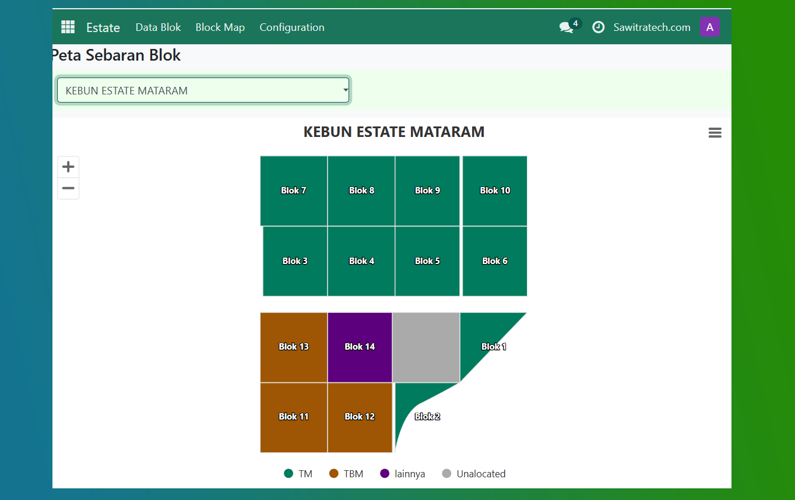
Task: Go to the Block Map menu
Action: [220, 27]
